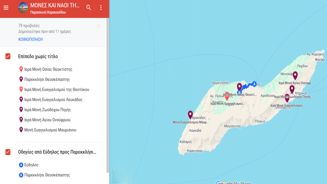Click the Αγίου Ονούφριου purple map pin
327x184 pixels.
pos(295,75)
